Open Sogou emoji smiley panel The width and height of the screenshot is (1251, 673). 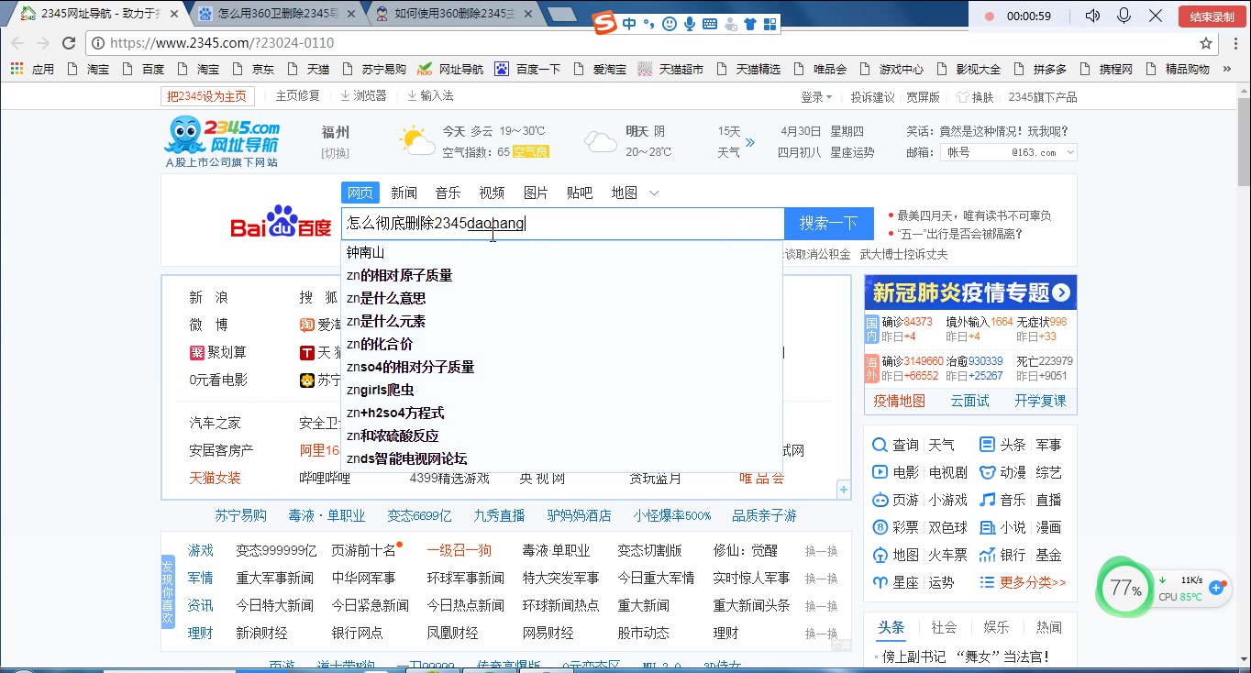[670, 24]
